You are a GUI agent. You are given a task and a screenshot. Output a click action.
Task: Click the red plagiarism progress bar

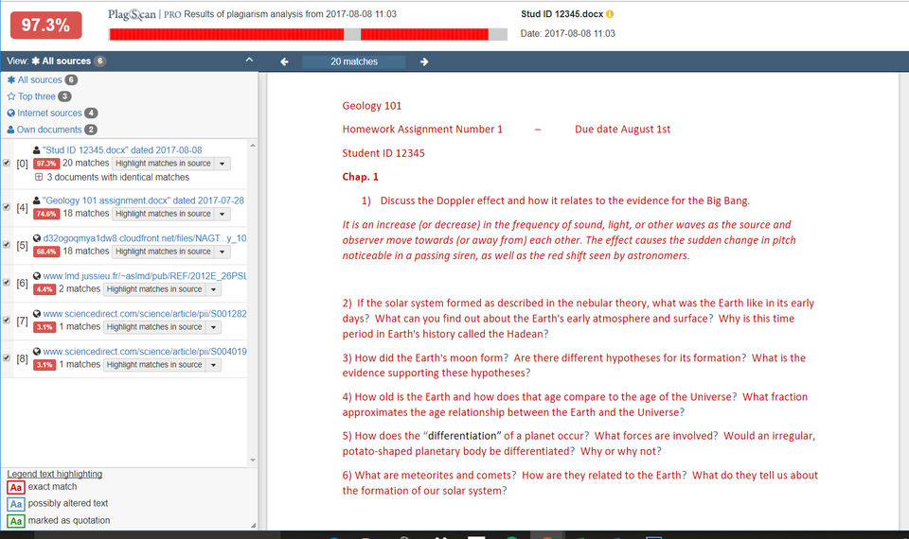[x=307, y=35]
